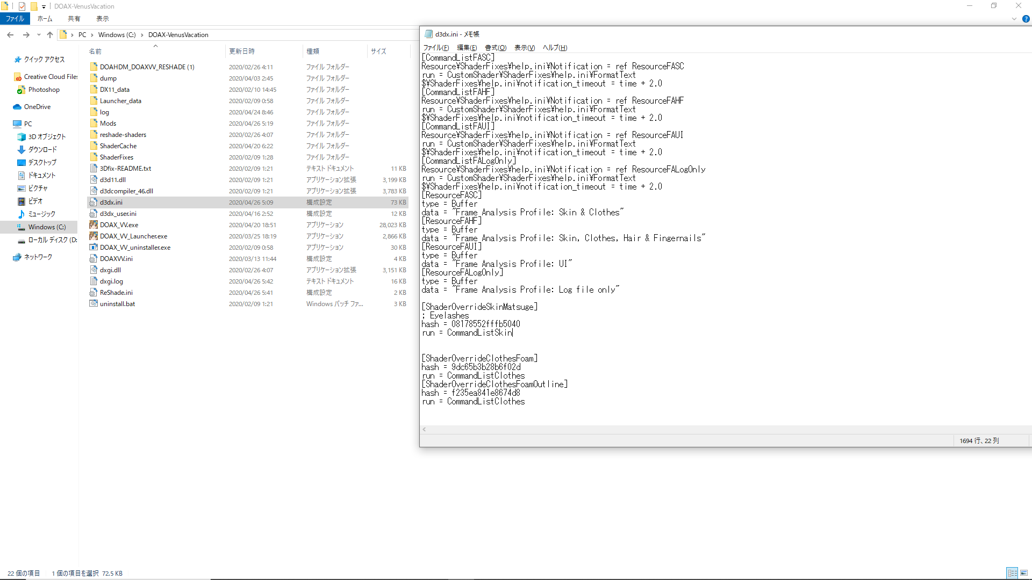Select the reshade-shaders folder

click(x=123, y=135)
